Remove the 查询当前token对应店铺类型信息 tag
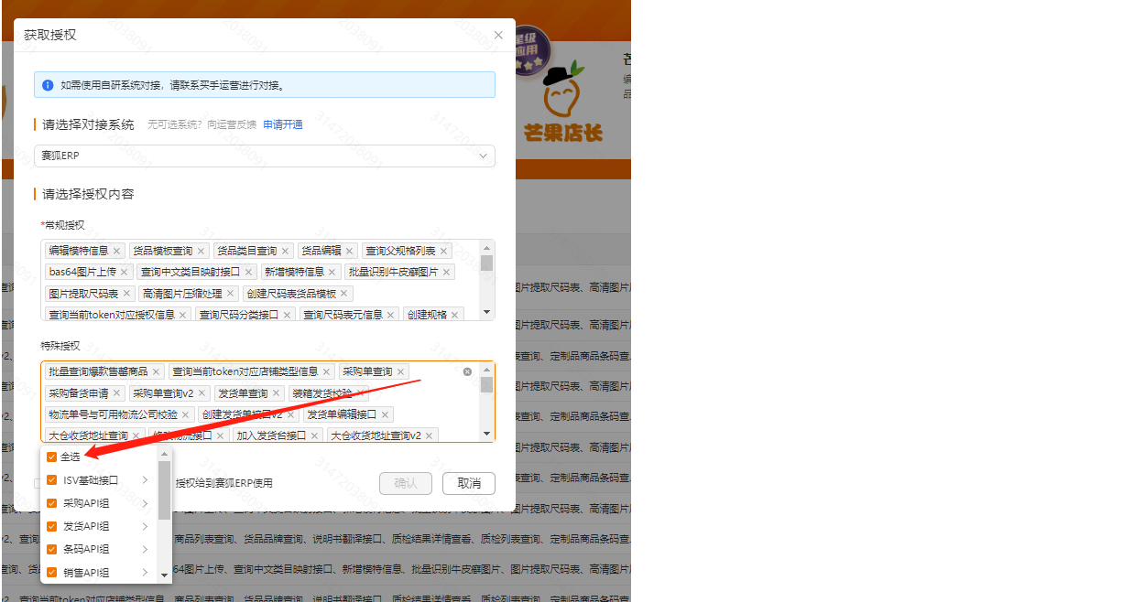 326,371
